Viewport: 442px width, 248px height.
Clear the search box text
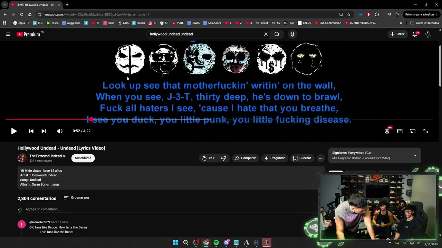tap(266, 34)
